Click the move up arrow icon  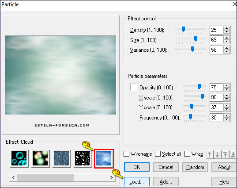(210, 155)
